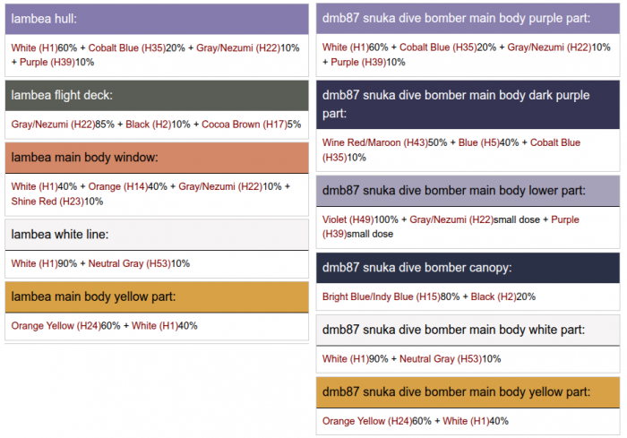Click the Shine Red (H23) link
627x438 pixels.
[47, 202]
